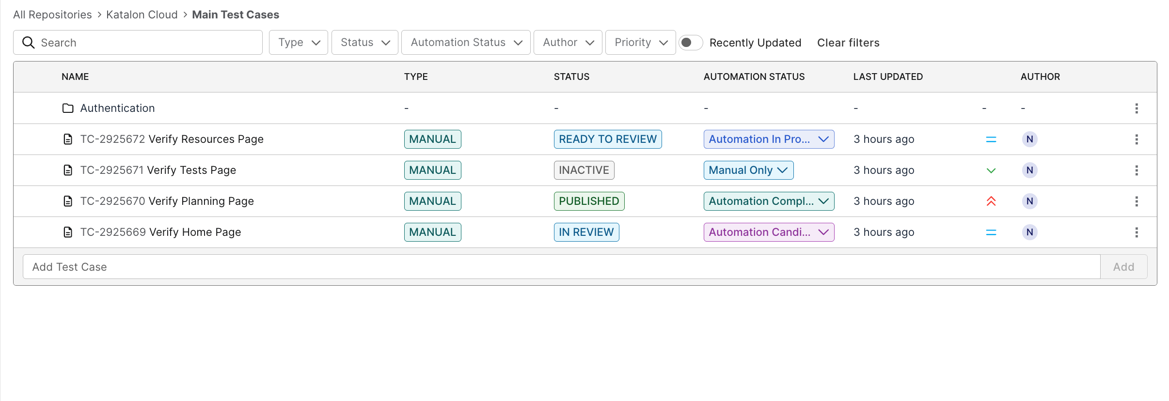Click '3 hours ago' on Verify Resources Page row
This screenshot has height=401, width=1169.
[884, 139]
